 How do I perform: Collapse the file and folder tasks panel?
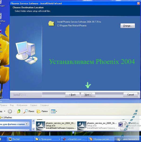[x=27, y=124]
